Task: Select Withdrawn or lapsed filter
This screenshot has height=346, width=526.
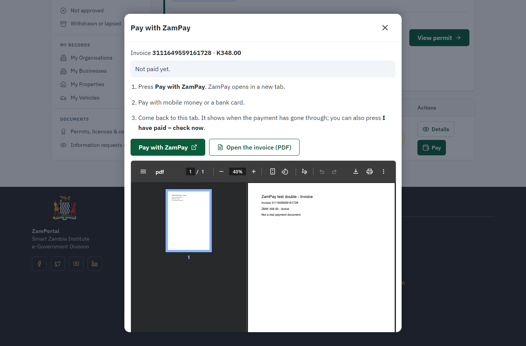Action: coord(90,23)
